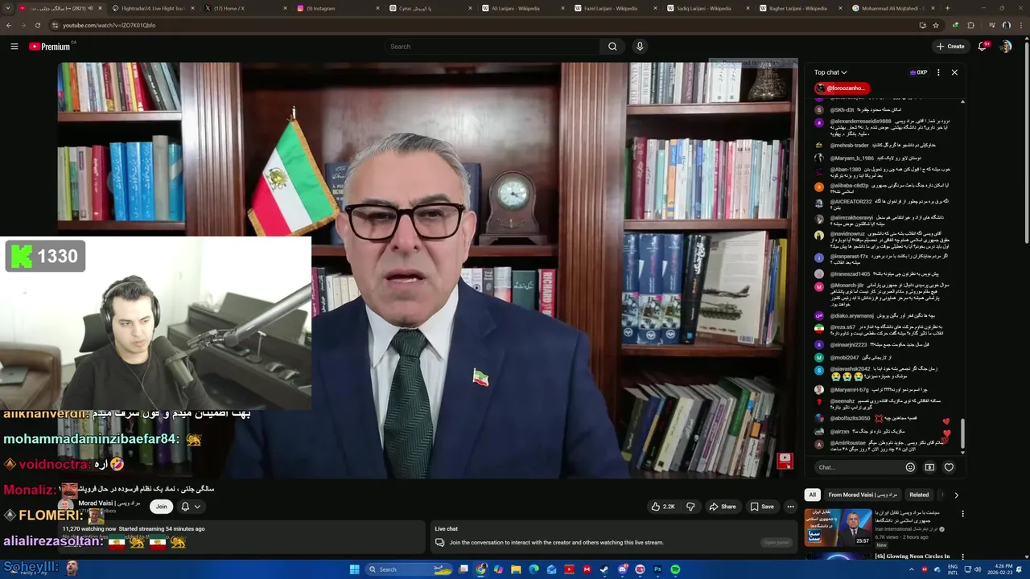Bookmark this page with star icon

937,25
